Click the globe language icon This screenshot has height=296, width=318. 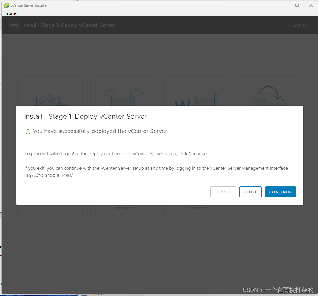(x=288, y=25)
